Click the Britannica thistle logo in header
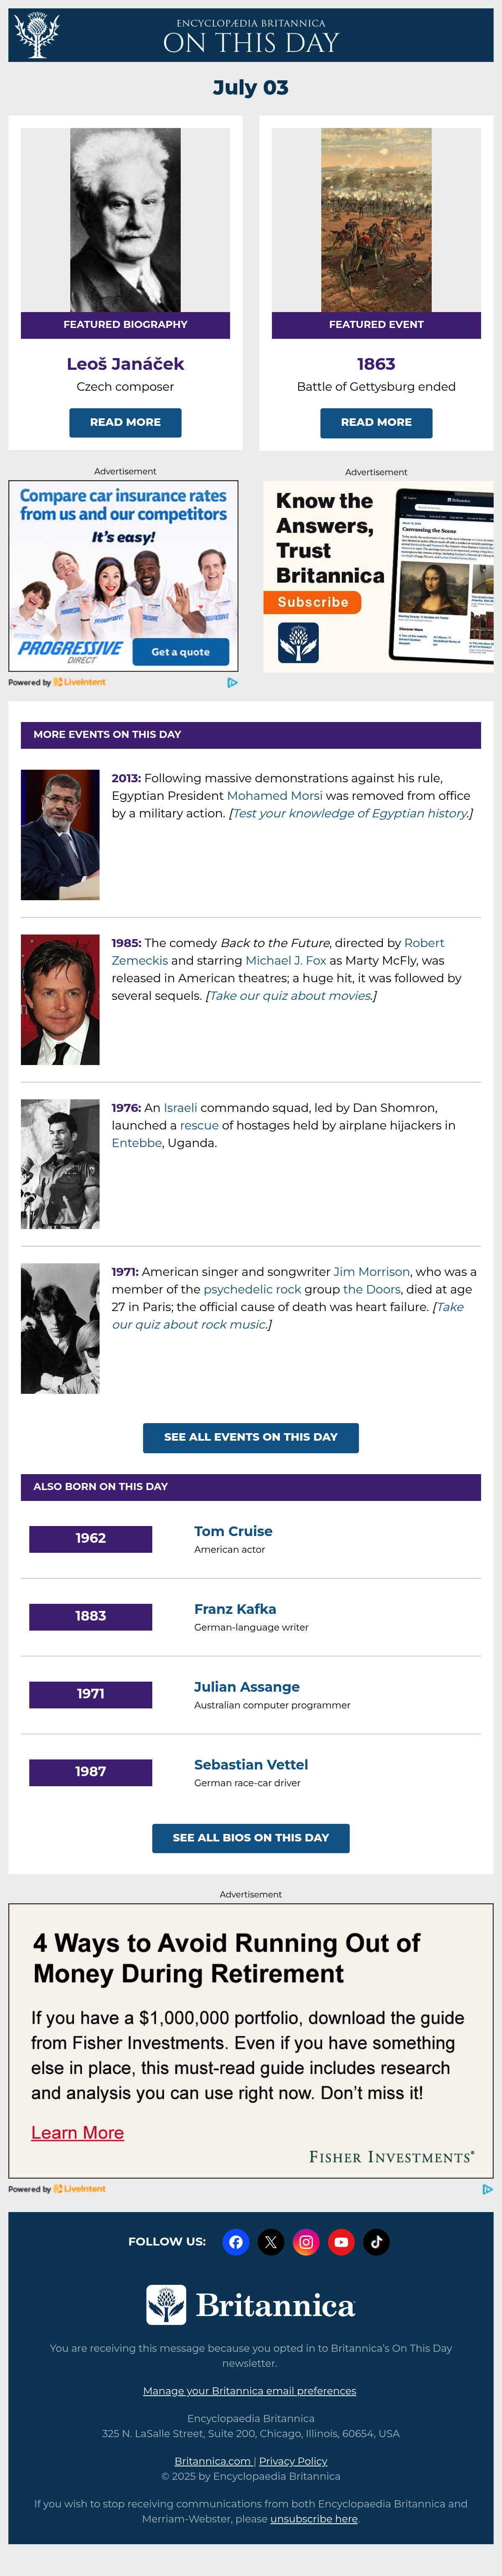The width and height of the screenshot is (502, 2576). tap(37, 35)
